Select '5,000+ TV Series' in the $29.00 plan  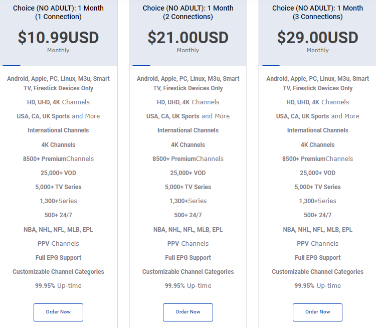pyautogui.click(x=317, y=187)
